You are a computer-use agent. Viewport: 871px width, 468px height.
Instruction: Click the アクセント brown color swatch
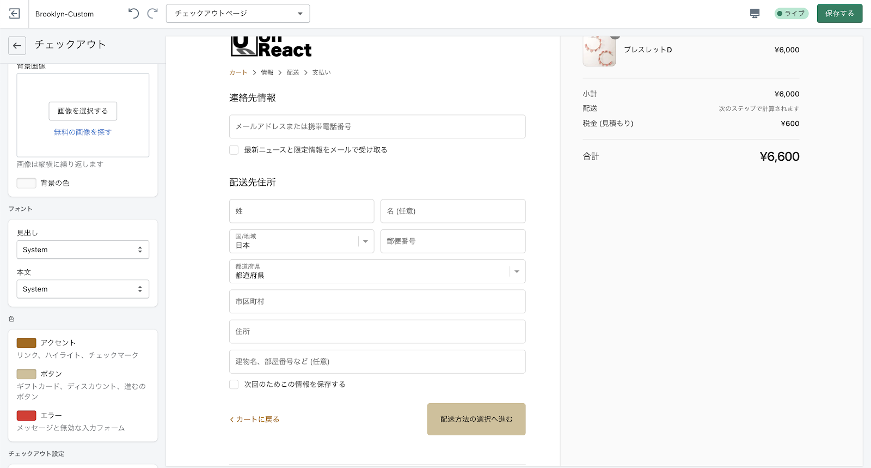click(26, 343)
